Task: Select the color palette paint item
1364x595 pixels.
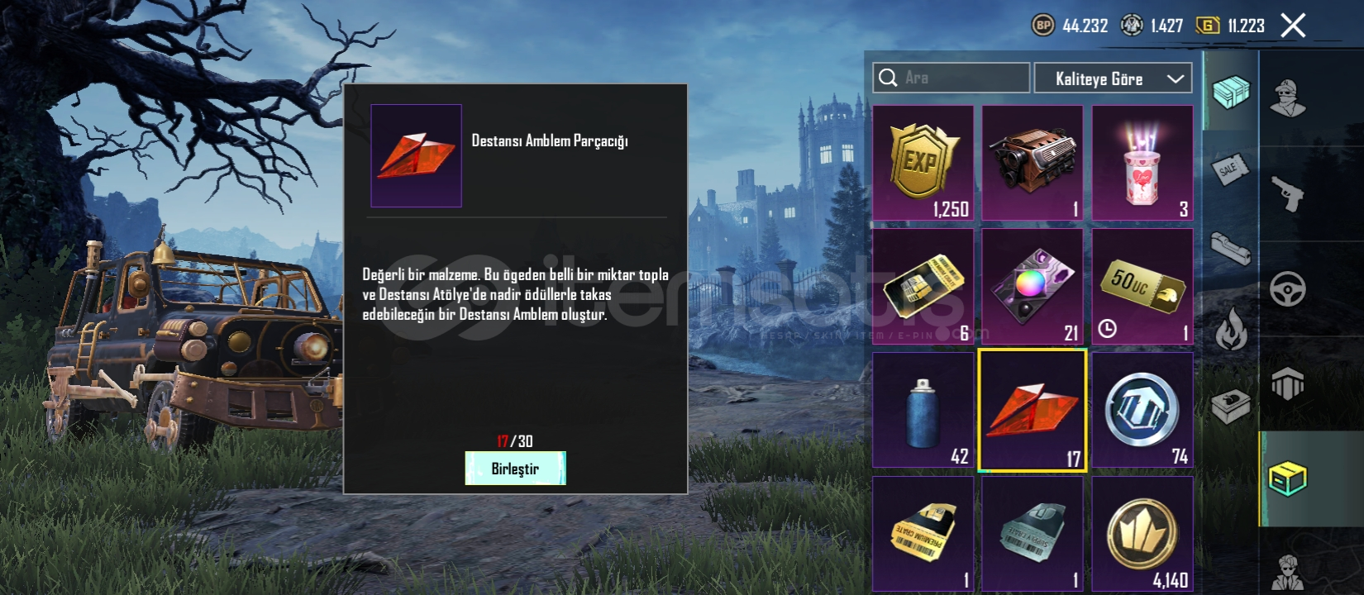Action: pos(1033,287)
